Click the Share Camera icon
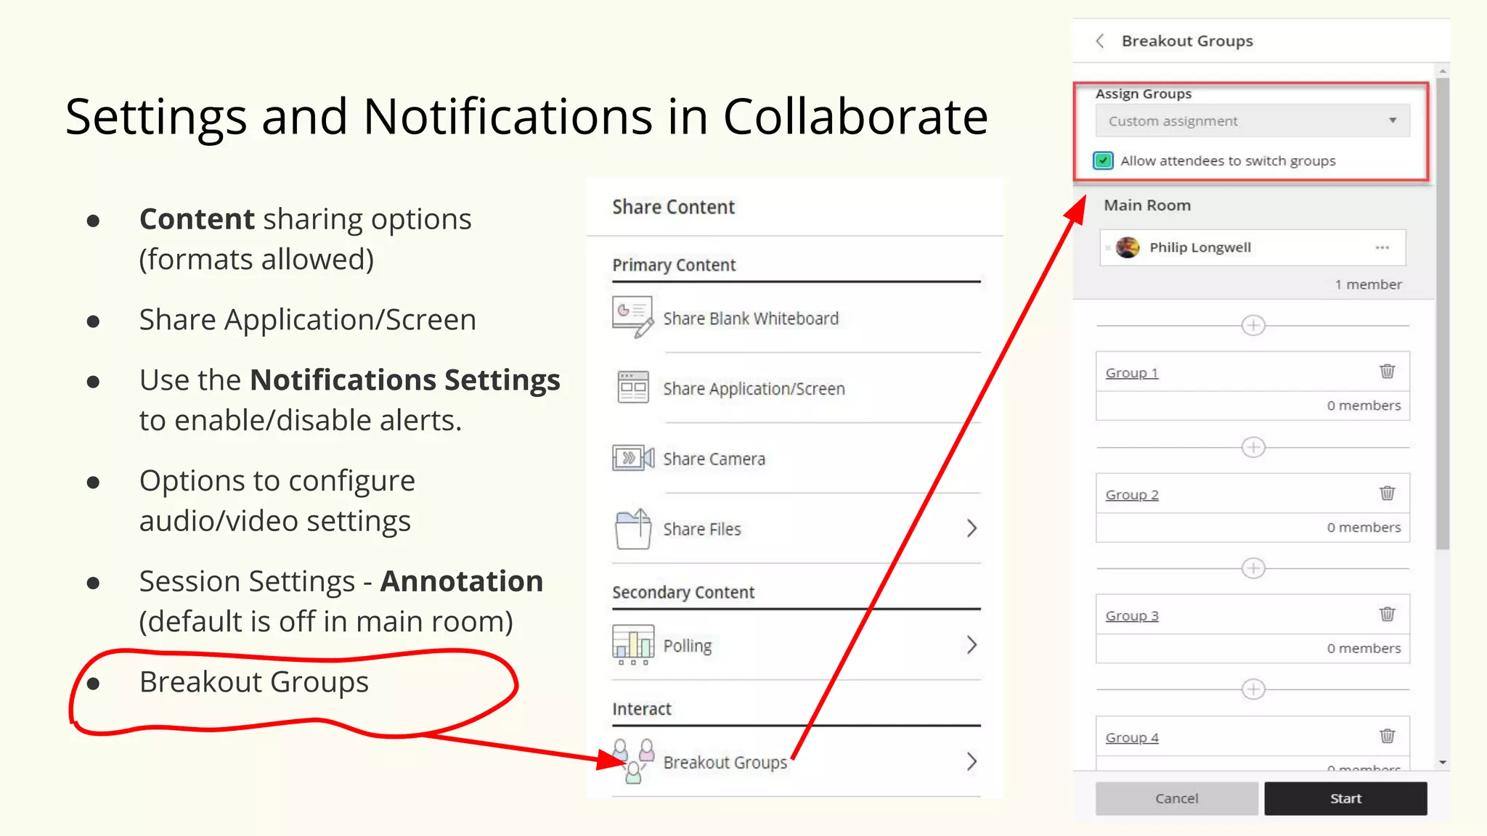This screenshot has height=836, width=1487. pyautogui.click(x=633, y=458)
